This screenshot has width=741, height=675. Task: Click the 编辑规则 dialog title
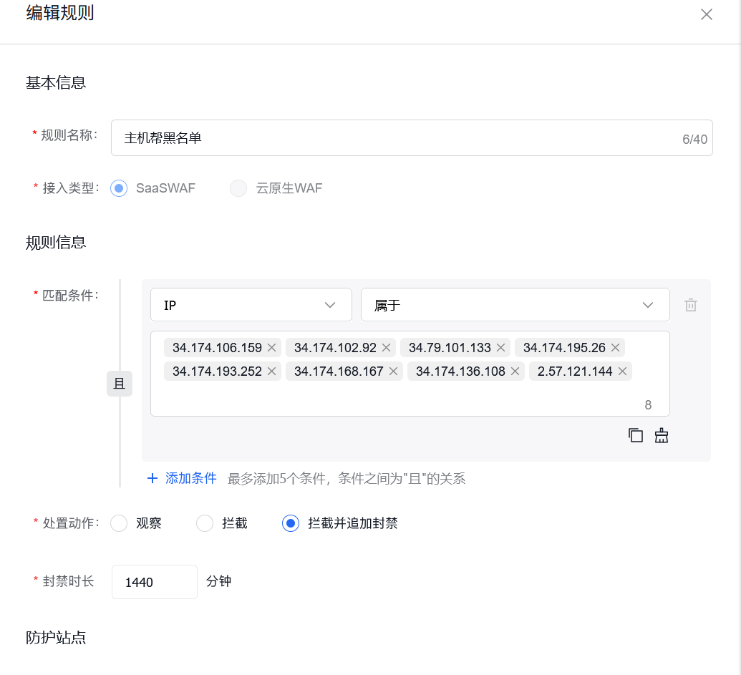pos(60,13)
